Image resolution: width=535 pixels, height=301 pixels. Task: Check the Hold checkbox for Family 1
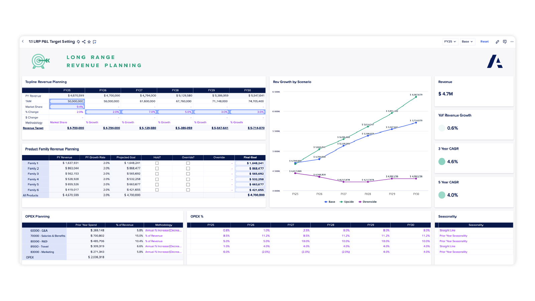(157, 163)
